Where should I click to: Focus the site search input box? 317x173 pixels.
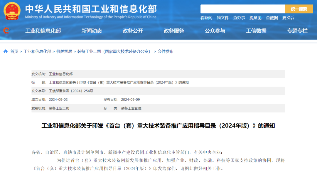(x=243, y=9)
